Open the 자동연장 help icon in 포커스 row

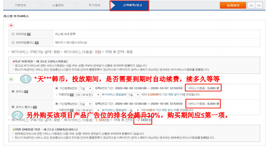coord(72,95)
